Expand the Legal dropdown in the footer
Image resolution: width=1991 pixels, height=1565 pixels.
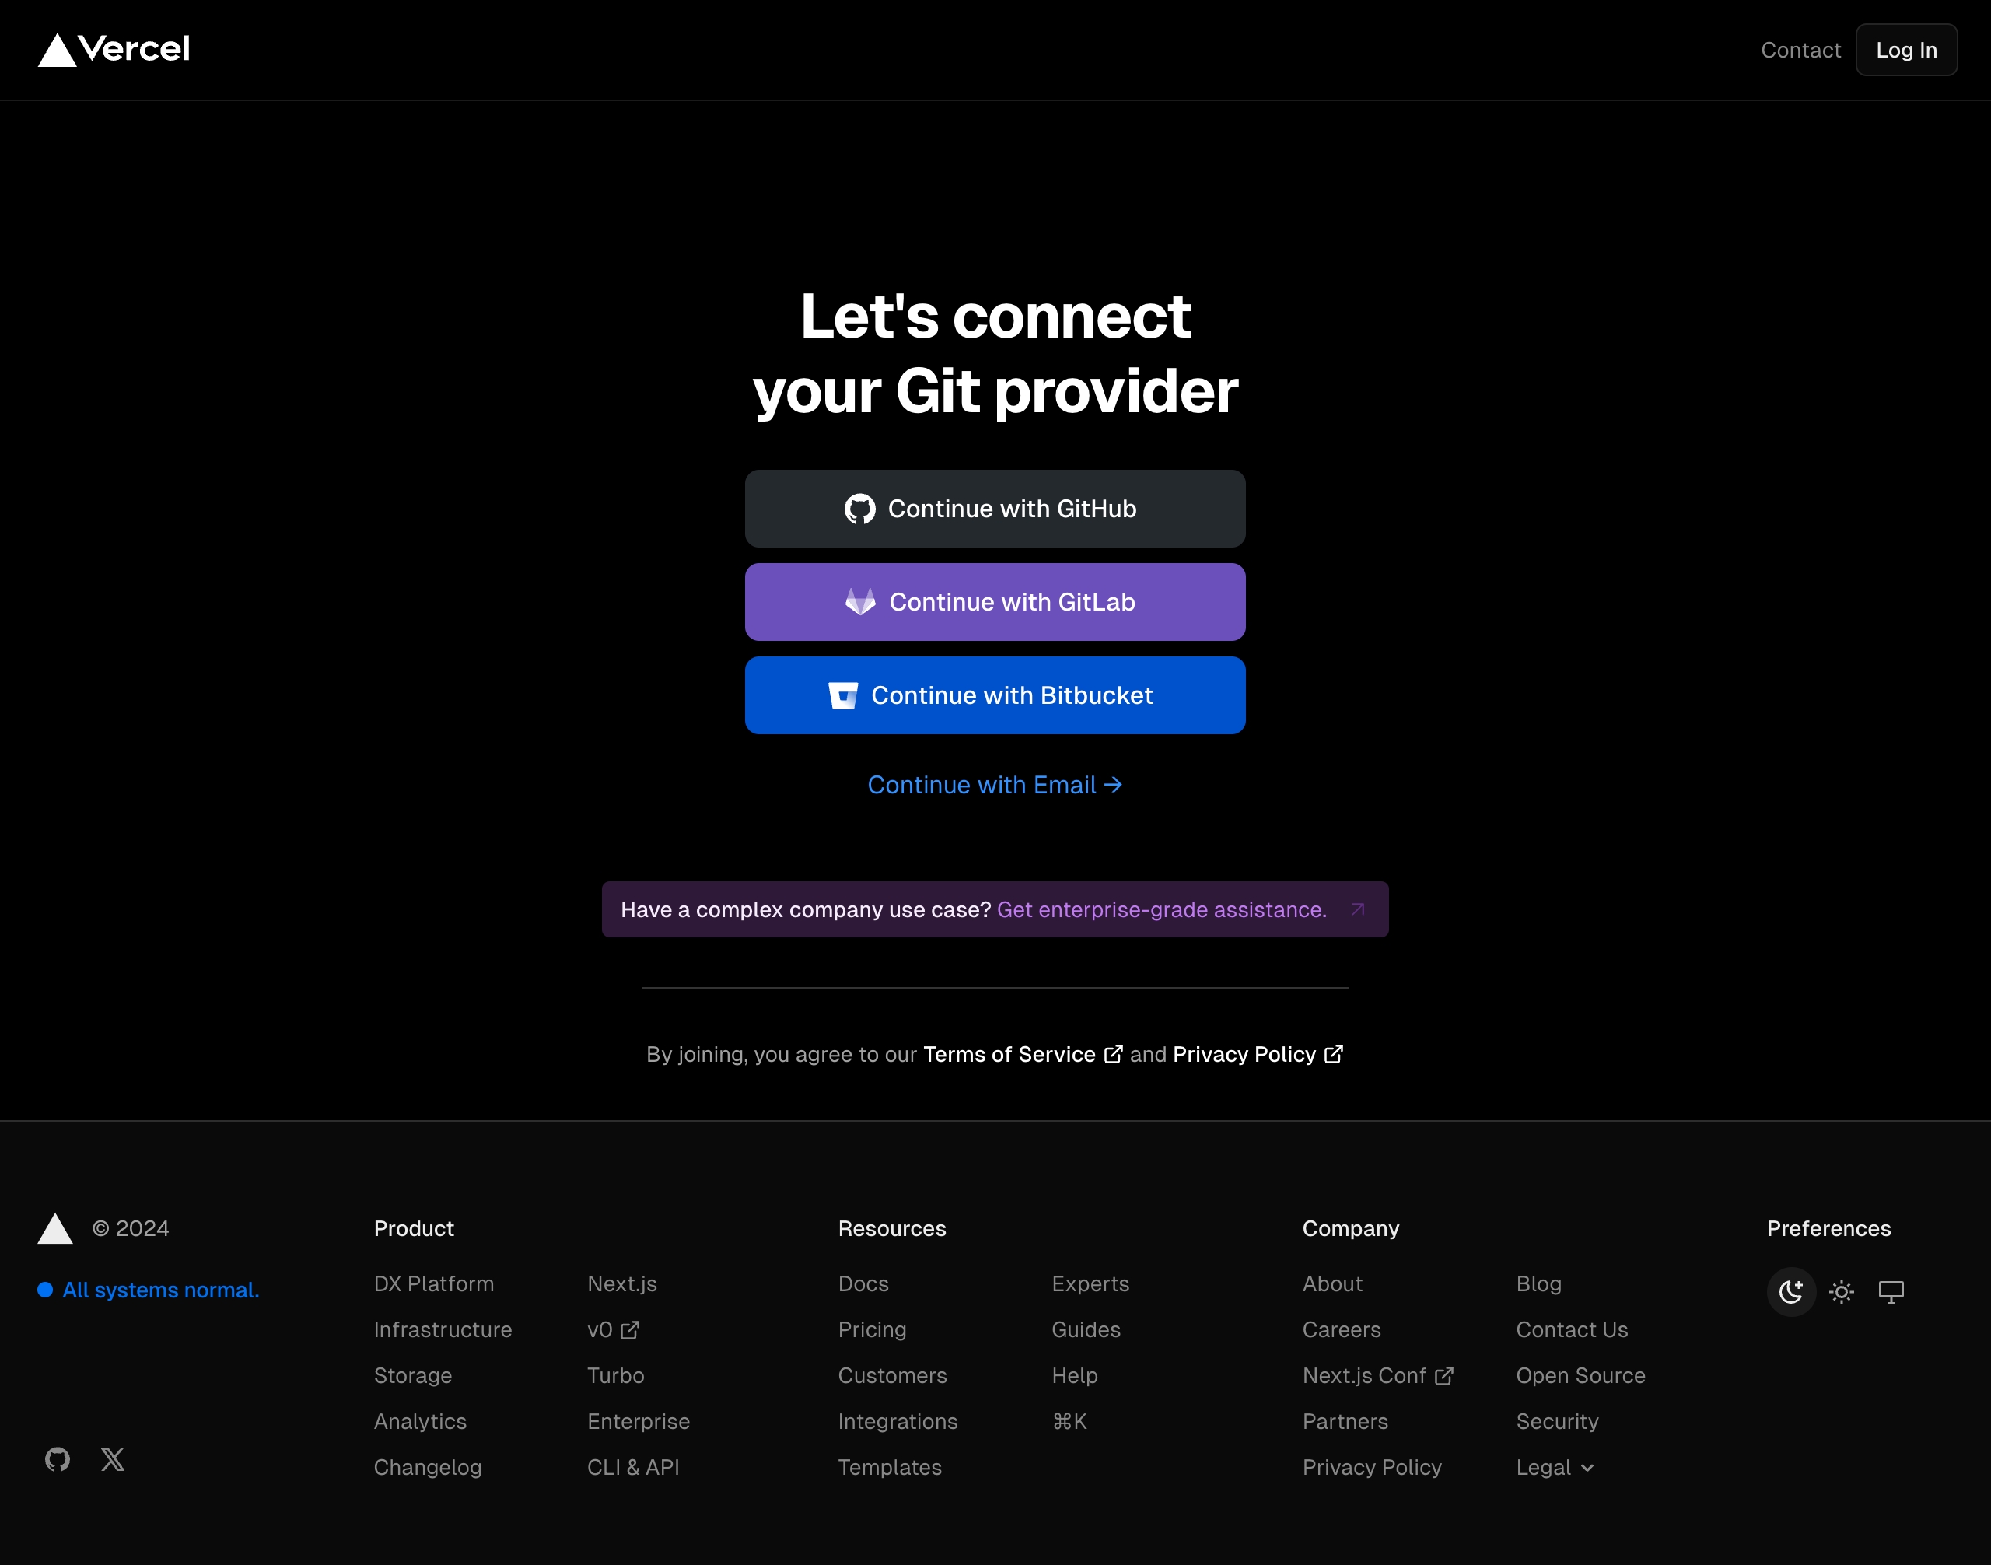(x=1555, y=1467)
